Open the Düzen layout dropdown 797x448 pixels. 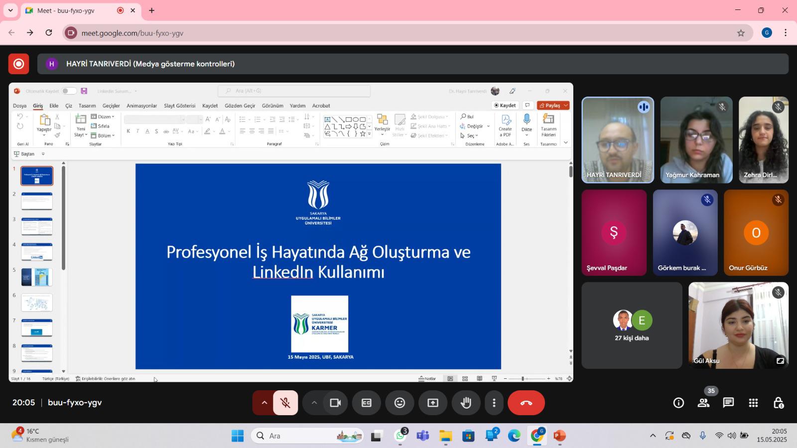(x=103, y=116)
